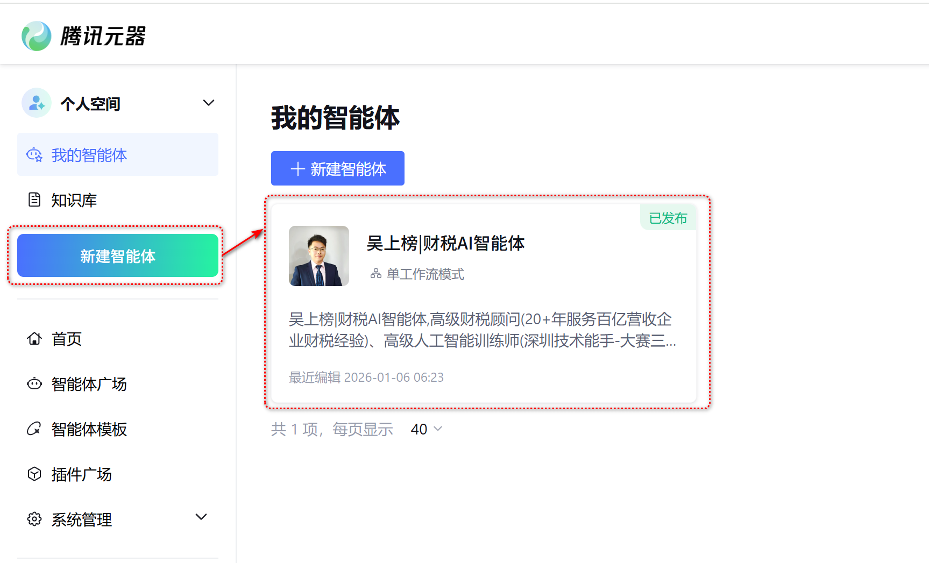Click the blue + 新建智能体 button
This screenshot has width=929, height=563.
[x=337, y=169]
